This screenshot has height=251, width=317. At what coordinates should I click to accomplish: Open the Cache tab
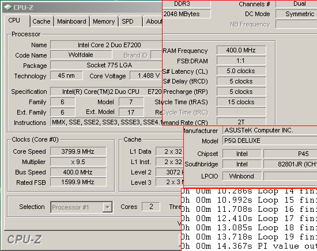(x=41, y=21)
